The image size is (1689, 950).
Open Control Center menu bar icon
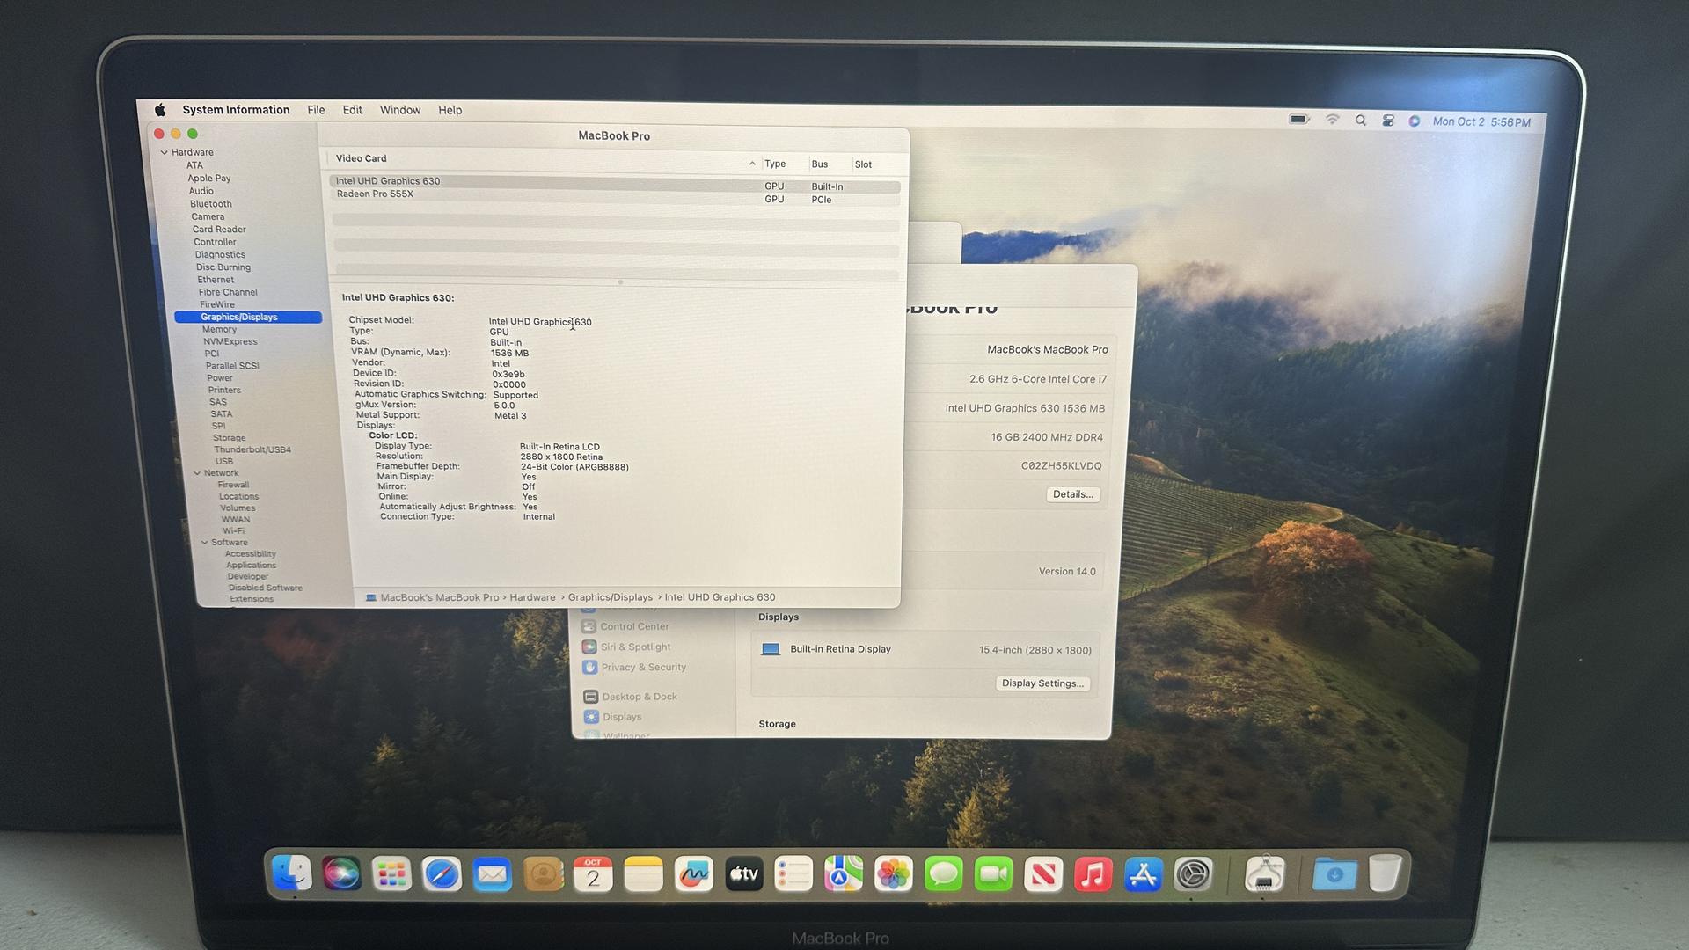(1387, 121)
